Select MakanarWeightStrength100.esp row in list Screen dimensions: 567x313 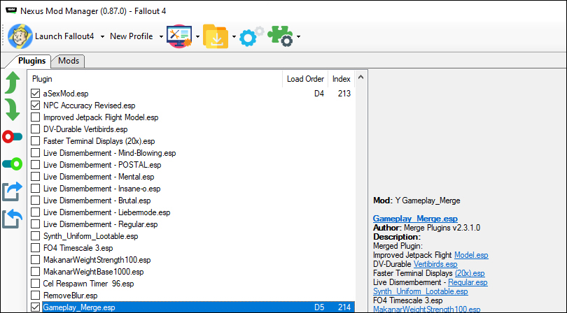[x=192, y=260]
